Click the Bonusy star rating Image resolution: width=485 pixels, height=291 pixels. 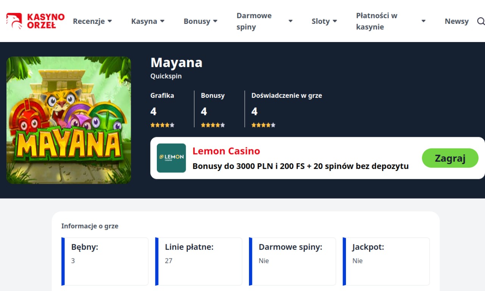tap(213, 125)
